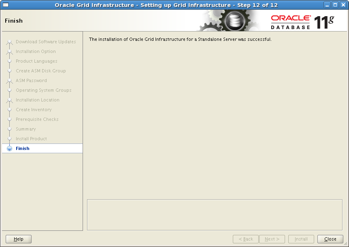Open the Help button
The height and width of the screenshot is (247, 349).
(x=19, y=239)
